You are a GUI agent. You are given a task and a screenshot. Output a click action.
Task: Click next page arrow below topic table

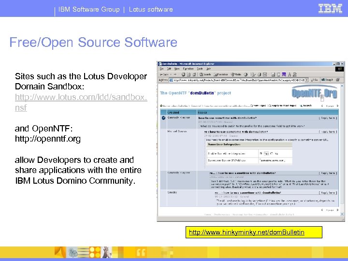[x=337, y=210]
